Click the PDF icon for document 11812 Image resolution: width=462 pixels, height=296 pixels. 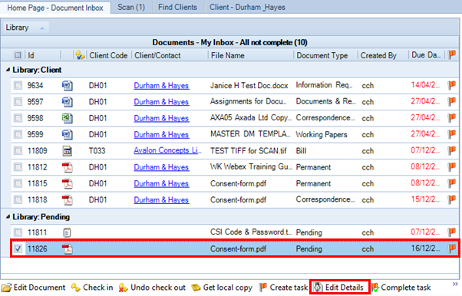(68, 167)
